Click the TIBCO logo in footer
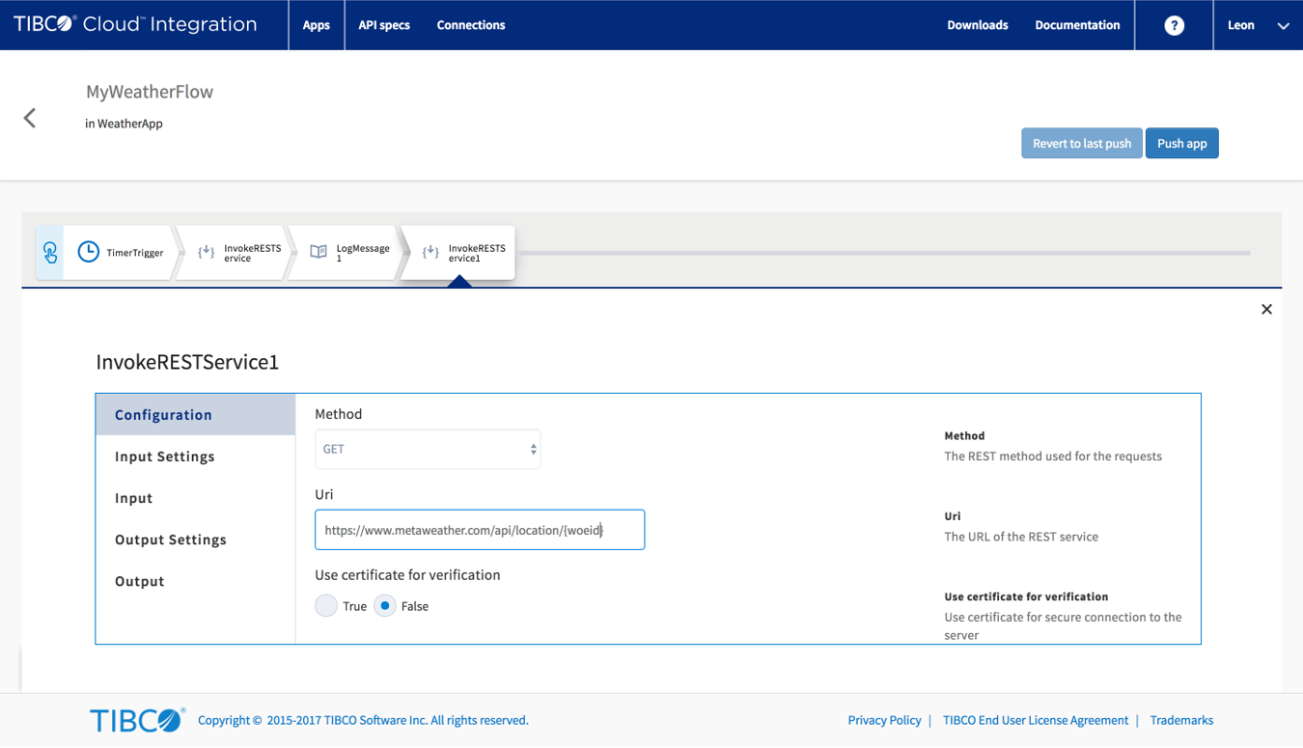Image resolution: width=1303 pixels, height=748 pixels. [x=136, y=720]
